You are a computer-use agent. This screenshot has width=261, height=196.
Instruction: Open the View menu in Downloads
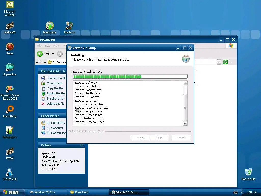[x=57, y=46]
